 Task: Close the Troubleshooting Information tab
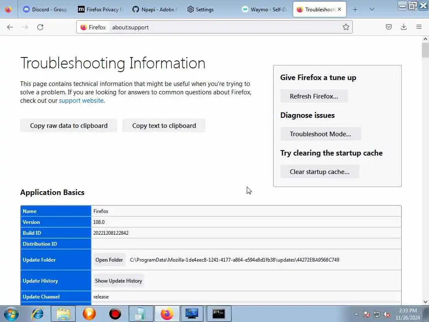tap(339, 9)
